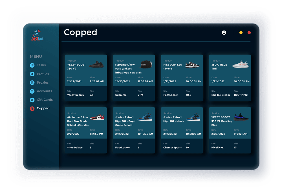Image resolution: width=282 pixels, height=193 pixels.
Task: Click the time '11:05:24 AM'
Action: point(145,81)
